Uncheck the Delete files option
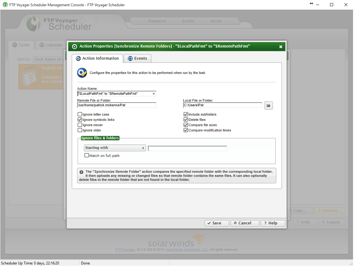This screenshot has height=266, width=358. 186,119
